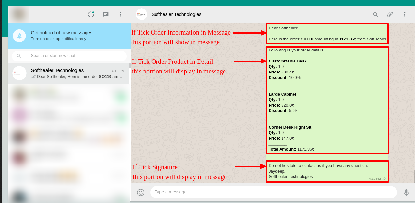Click 'Discount: 10.0%' line
Image resolution: width=415 pixels, height=203 pixels.
284,78
